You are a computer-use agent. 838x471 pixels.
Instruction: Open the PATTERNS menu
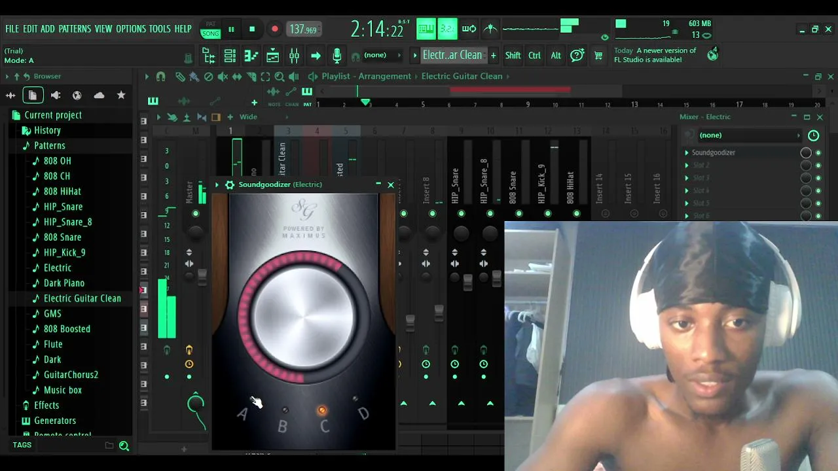[75, 29]
